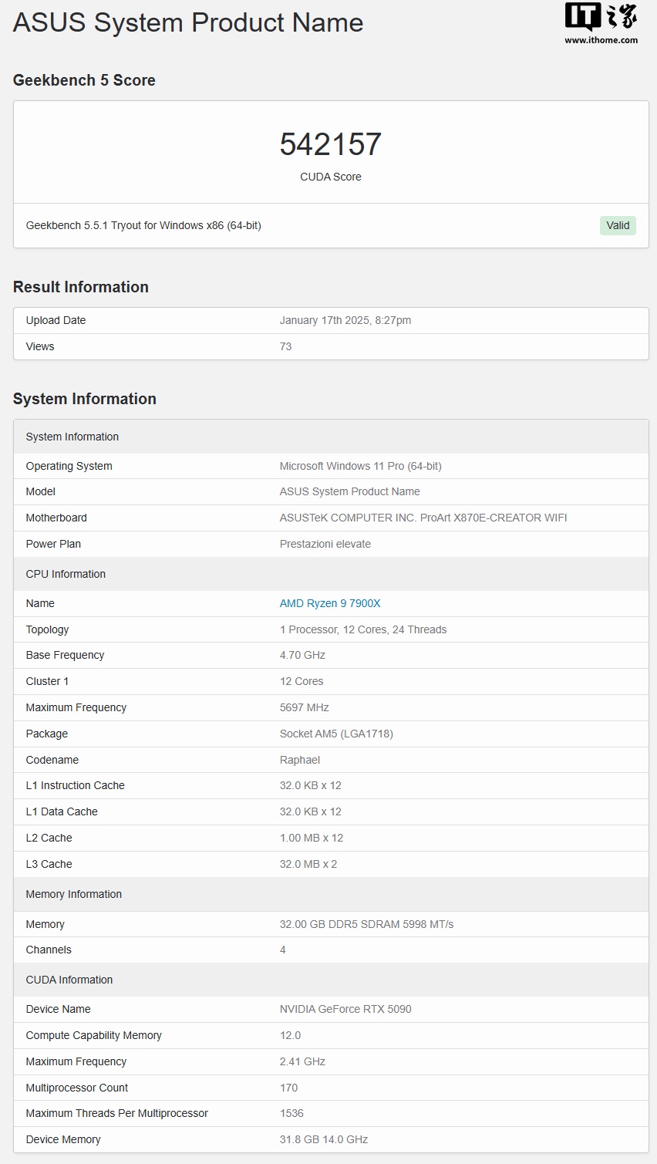Click the Result Information heading
The image size is (657, 1164).
pyautogui.click(x=81, y=287)
